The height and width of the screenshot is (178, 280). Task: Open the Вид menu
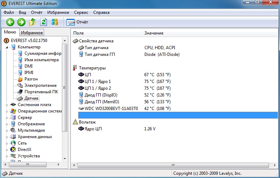point(22,12)
